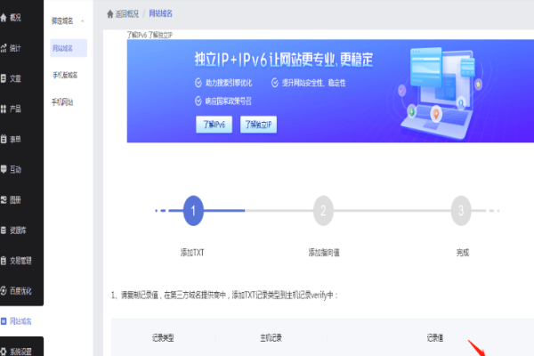Click the 统计 chart icon in sidebar

coord(4,48)
